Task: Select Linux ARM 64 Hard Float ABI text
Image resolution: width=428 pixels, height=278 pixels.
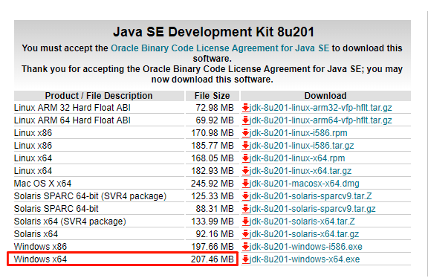Action: [72, 120]
